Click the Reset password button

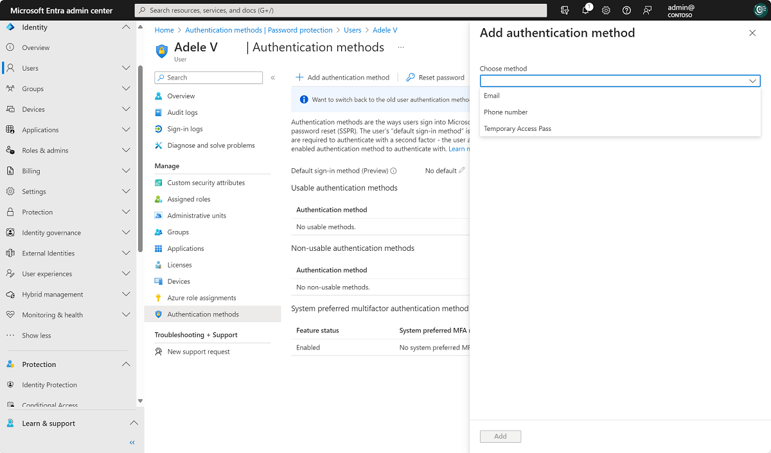(x=436, y=77)
